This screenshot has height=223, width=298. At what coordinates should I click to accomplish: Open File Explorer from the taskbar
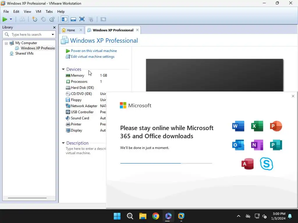143,216
